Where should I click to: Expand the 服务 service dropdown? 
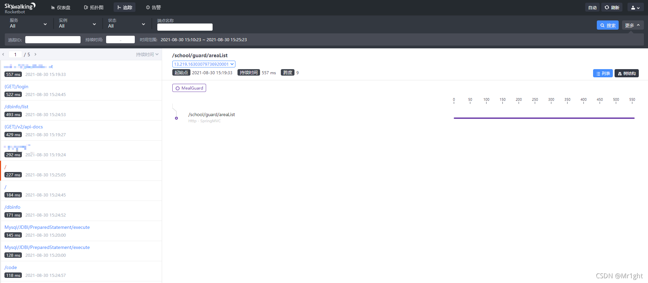tap(28, 23)
